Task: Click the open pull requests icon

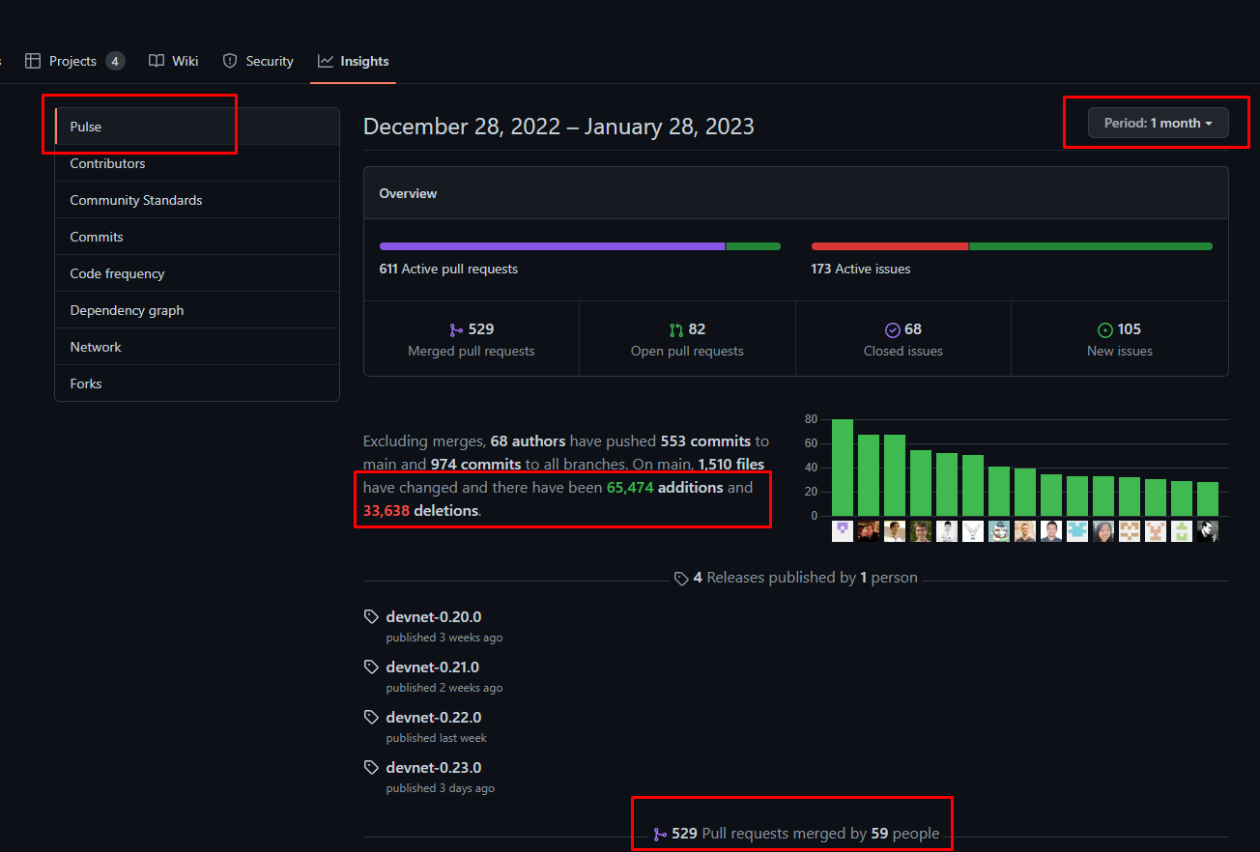Action: [x=675, y=330]
